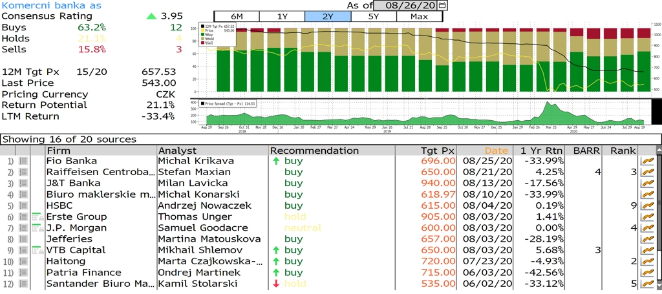This screenshot has width=662, height=294.
Task: Open the document icon in Haitong row
Action: pyautogui.click(x=23, y=261)
